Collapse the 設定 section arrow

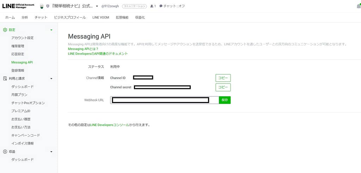tap(51, 30)
